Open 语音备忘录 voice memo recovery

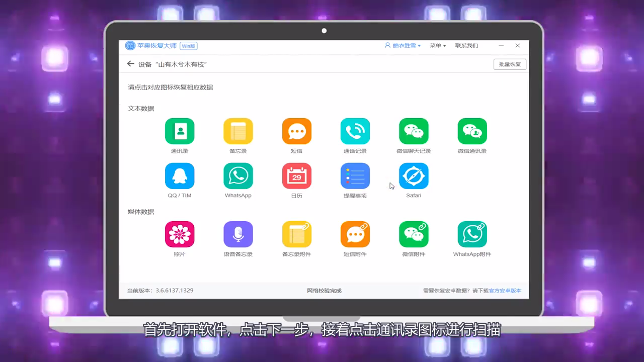coord(238,234)
